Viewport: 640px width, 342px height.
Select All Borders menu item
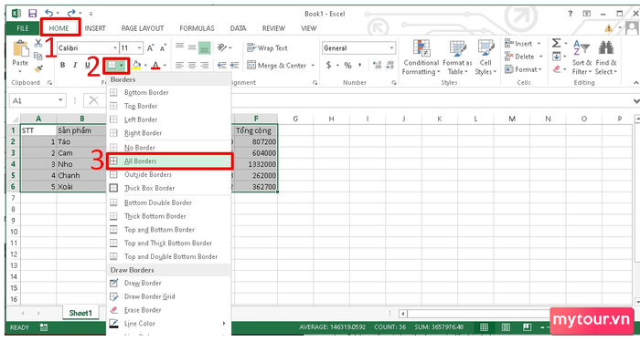click(169, 161)
